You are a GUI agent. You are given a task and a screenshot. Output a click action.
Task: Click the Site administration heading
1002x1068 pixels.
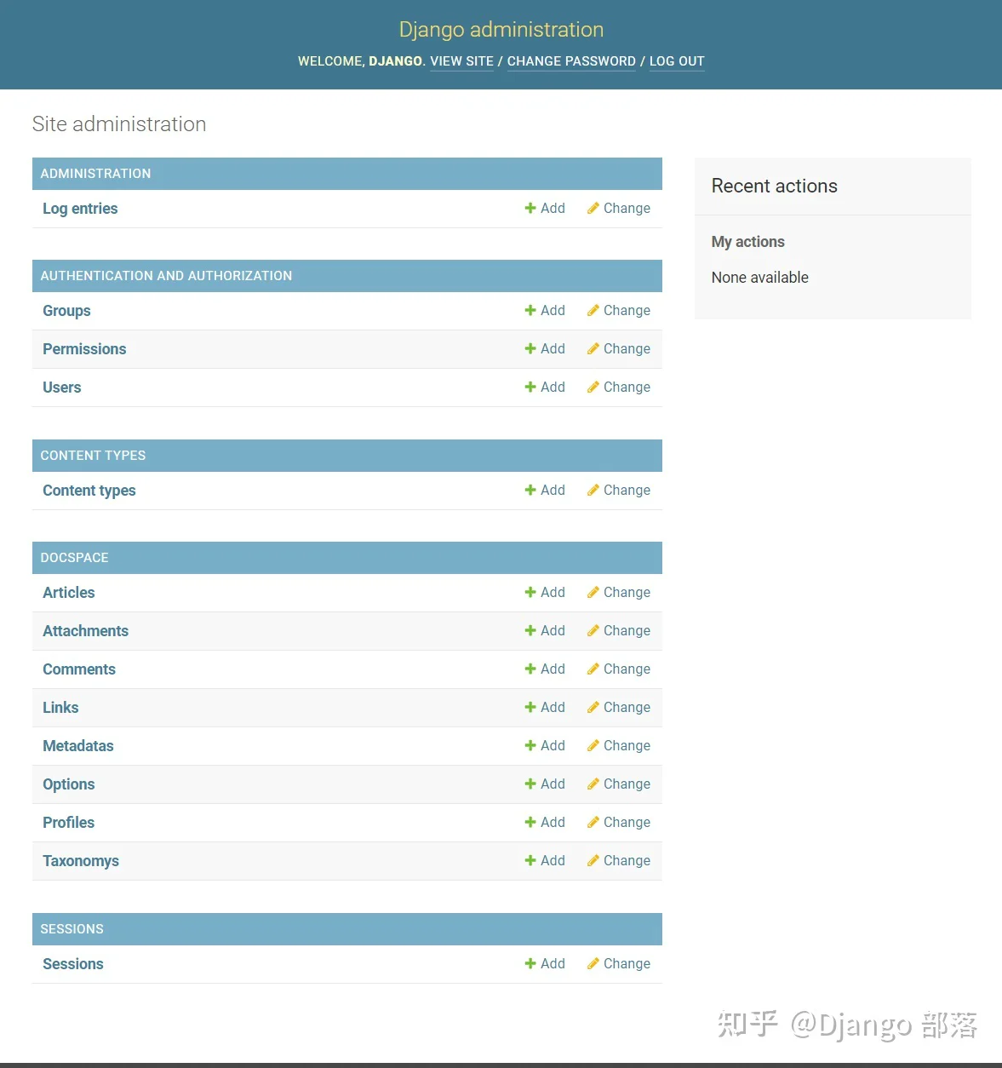(x=119, y=124)
